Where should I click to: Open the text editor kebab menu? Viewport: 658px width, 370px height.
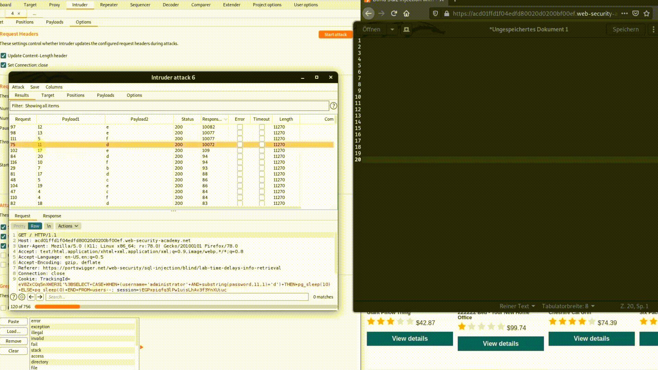[x=653, y=29]
